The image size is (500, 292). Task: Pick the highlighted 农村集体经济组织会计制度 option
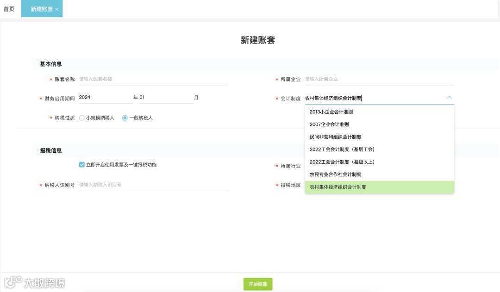(x=380, y=187)
